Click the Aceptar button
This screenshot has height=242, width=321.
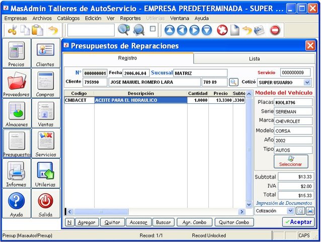(x=298, y=222)
